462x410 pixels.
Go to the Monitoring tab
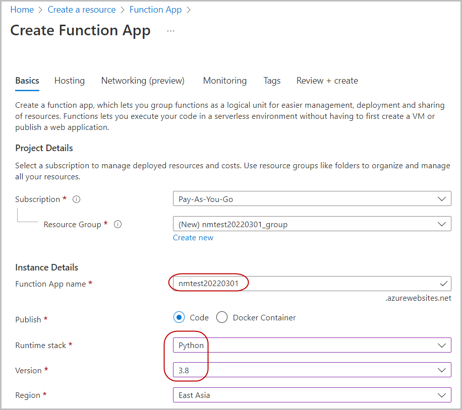[224, 81]
